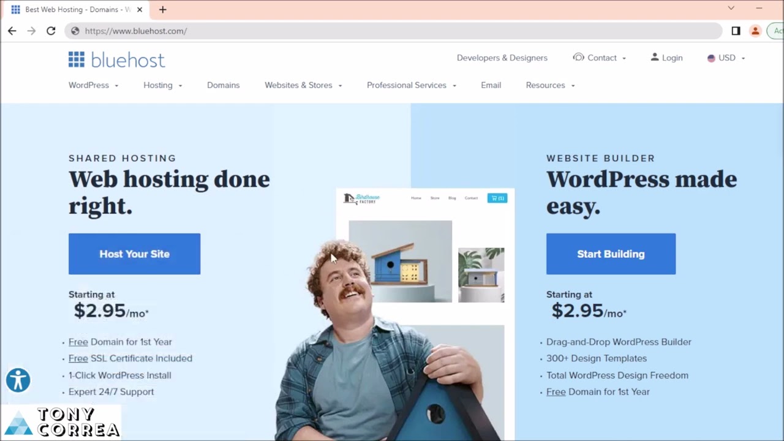Open Developers & Designers link
Screen dimensions: 784x441
click(x=502, y=58)
